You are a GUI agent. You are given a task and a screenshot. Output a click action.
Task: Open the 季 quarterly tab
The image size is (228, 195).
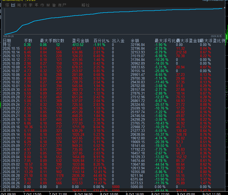coord(31,5)
